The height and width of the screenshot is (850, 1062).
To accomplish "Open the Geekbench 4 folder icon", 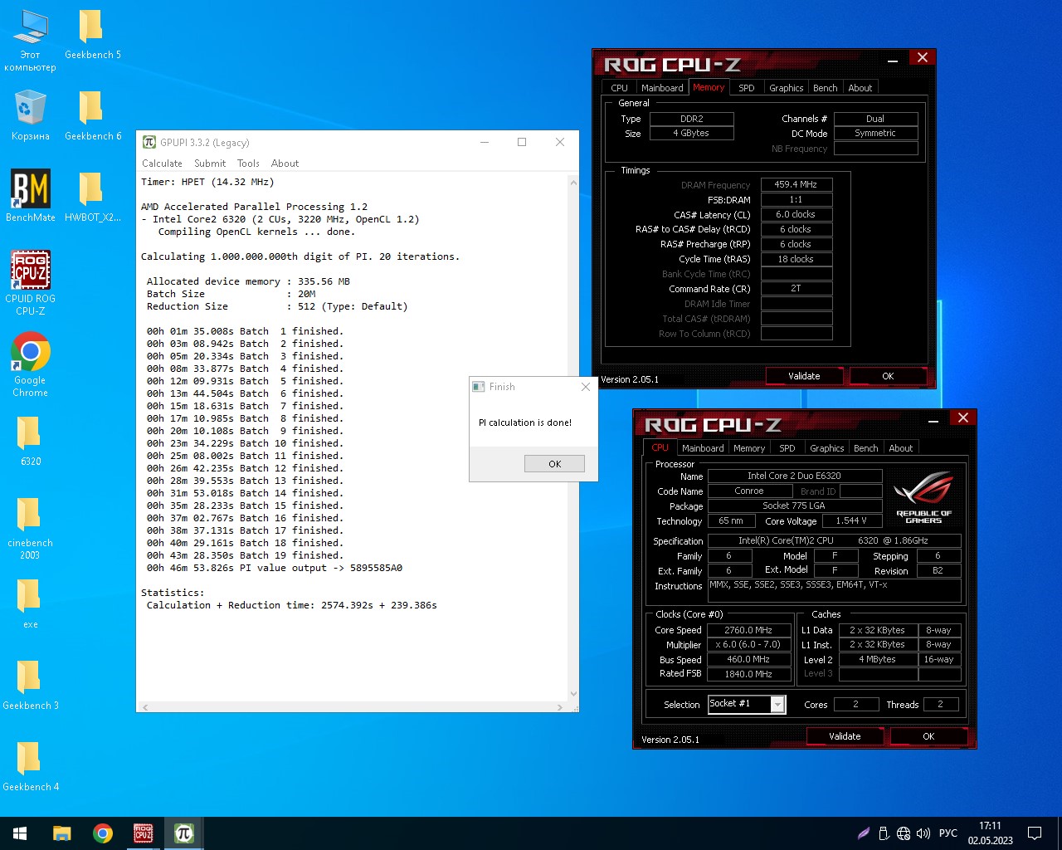I will [30, 765].
